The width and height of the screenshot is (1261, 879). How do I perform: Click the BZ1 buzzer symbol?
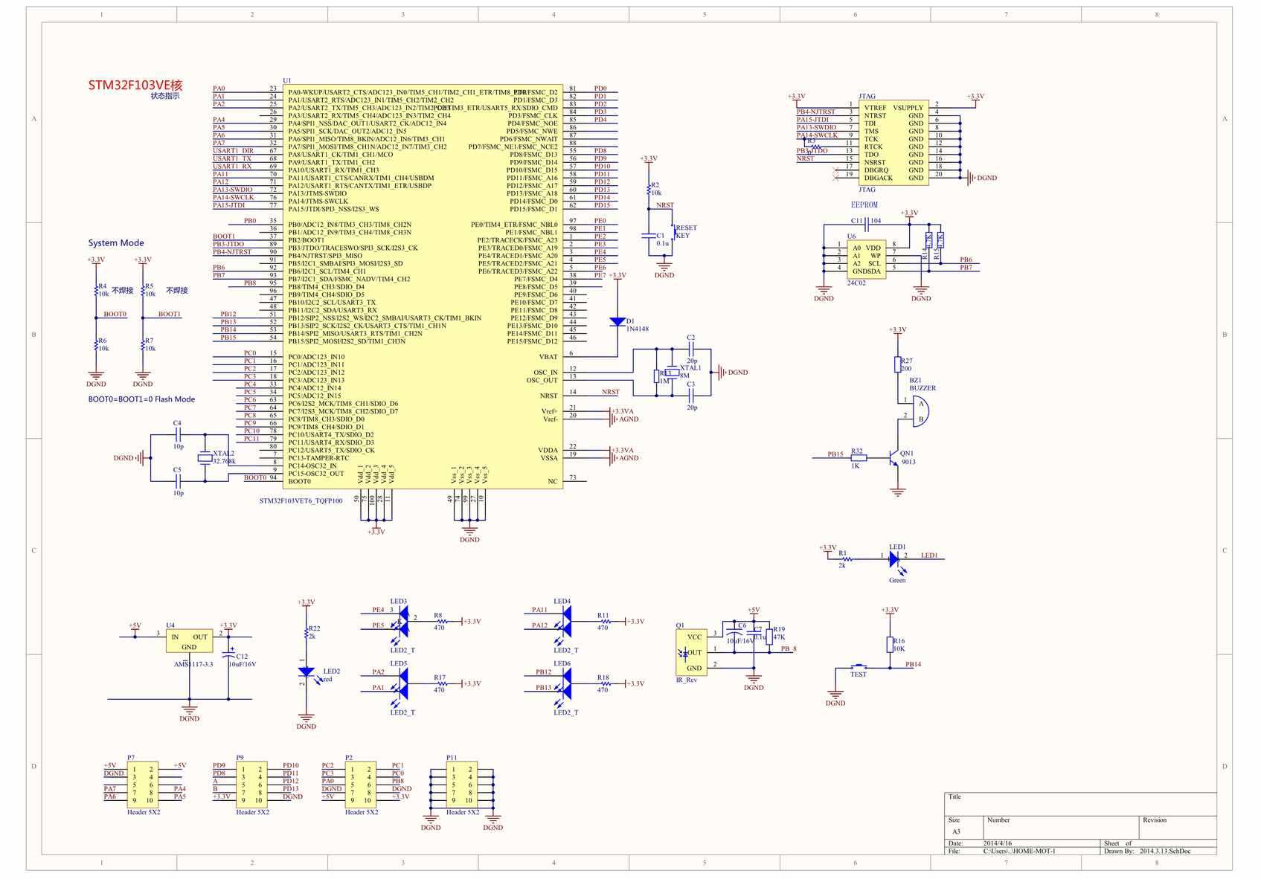point(921,411)
